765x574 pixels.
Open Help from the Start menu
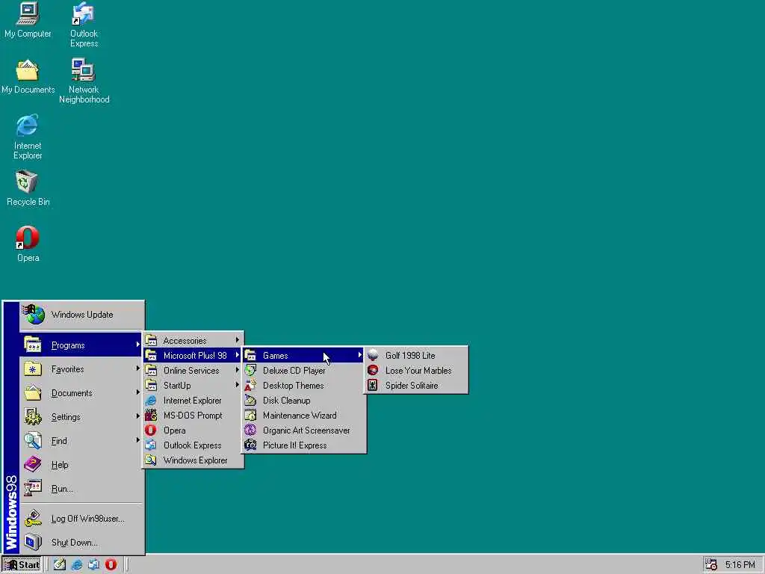pos(82,465)
